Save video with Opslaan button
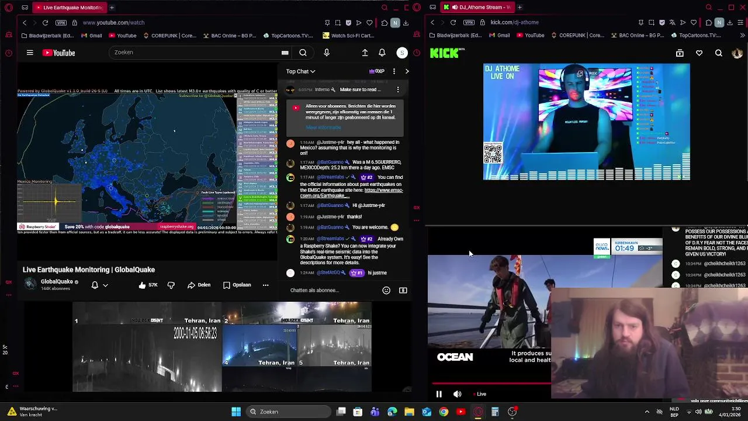This screenshot has height=421, width=748. pyautogui.click(x=237, y=285)
